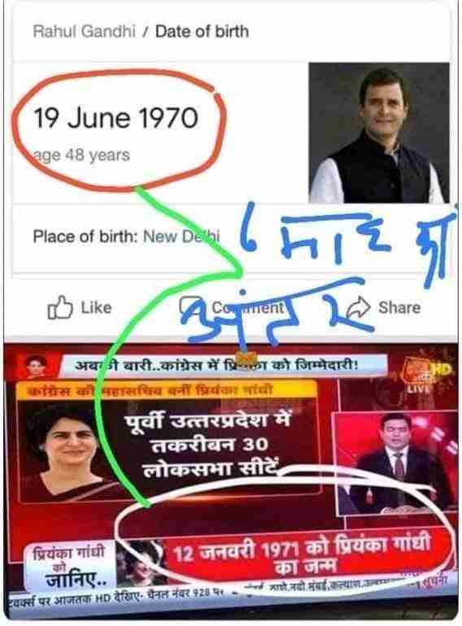Click the LIVE badge under channel logo
The width and height of the screenshot is (462, 626).
pos(417,389)
